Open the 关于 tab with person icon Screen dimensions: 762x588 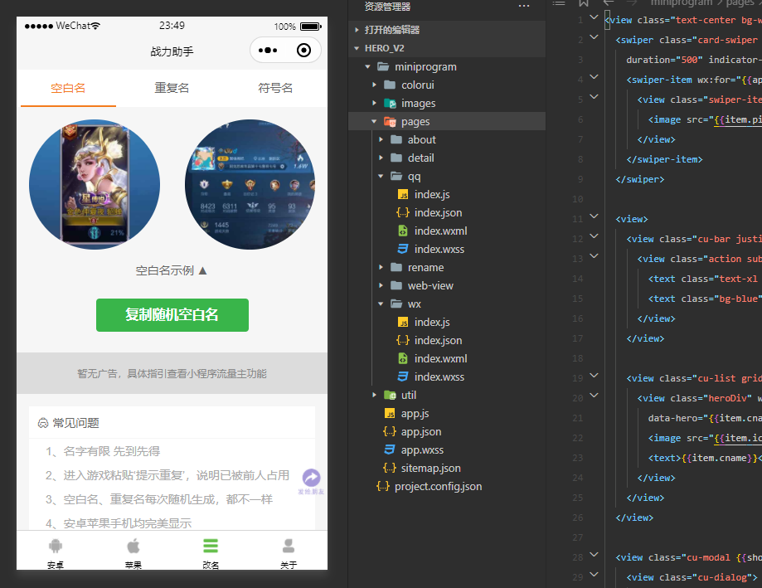(289, 553)
